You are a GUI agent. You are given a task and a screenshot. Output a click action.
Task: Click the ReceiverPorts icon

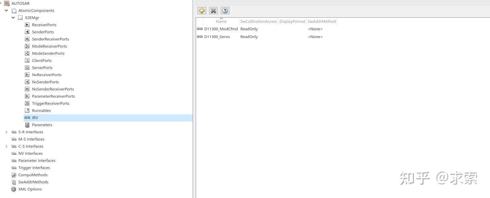[x=27, y=25]
